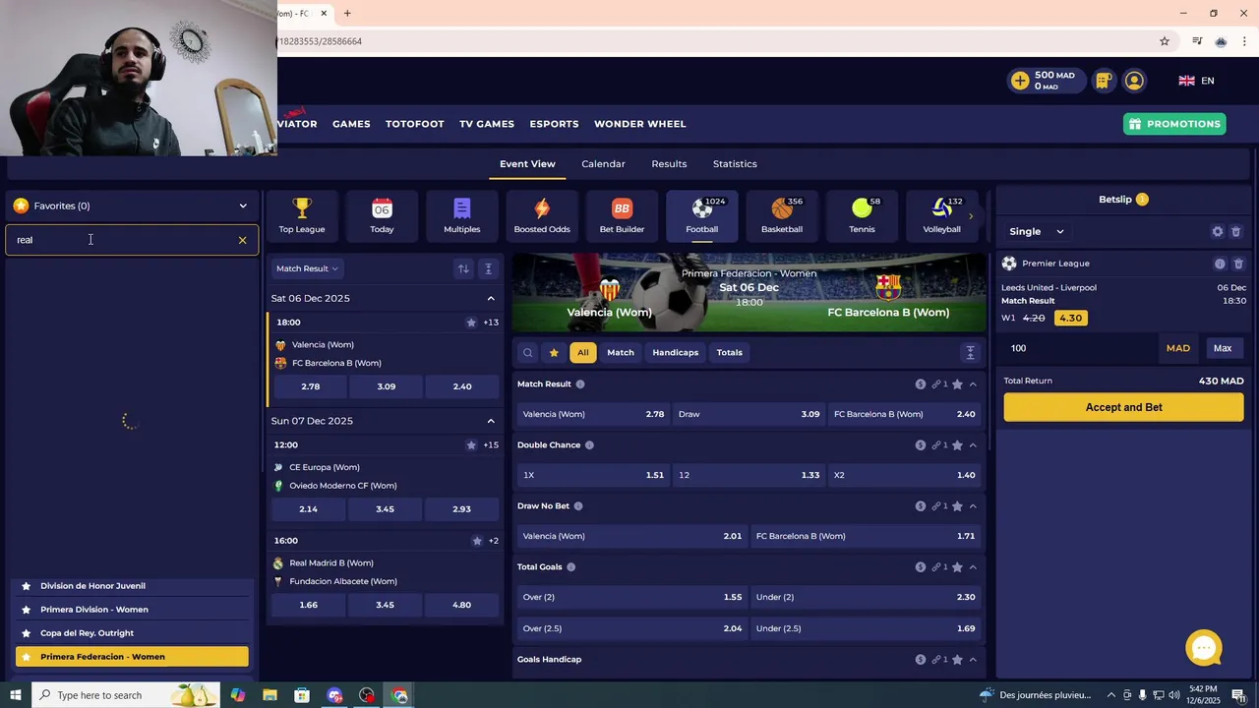1259x708 pixels.
Task: Bookmark this page with the star
Action: (x=1165, y=41)
